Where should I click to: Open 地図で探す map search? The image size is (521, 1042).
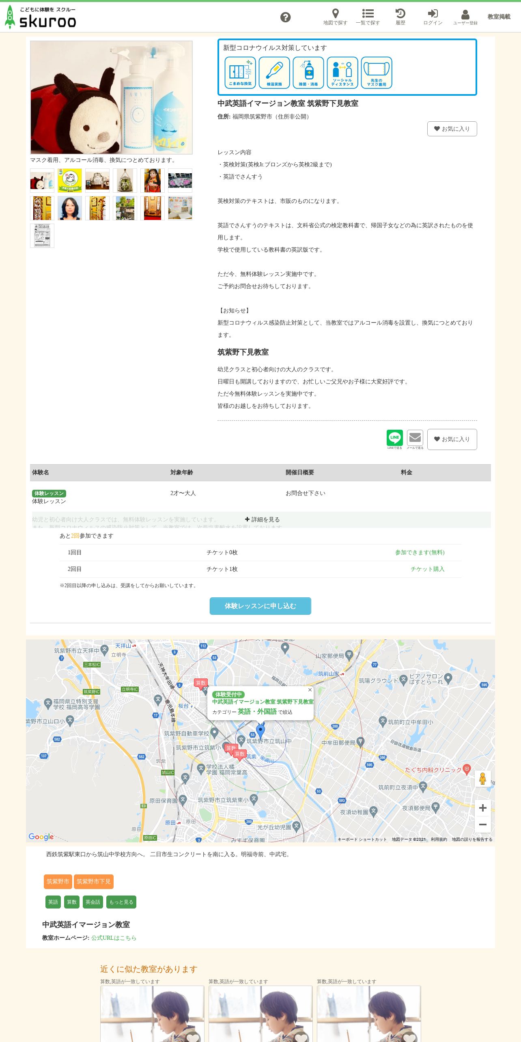[335, 17]
